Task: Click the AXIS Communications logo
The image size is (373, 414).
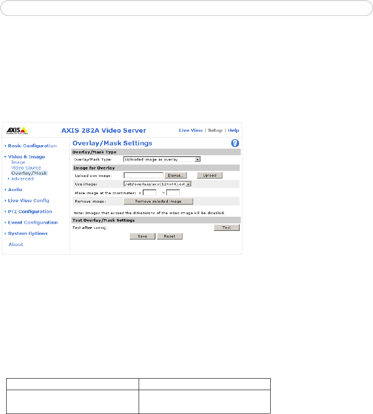Action: click(x=17, y=130)
